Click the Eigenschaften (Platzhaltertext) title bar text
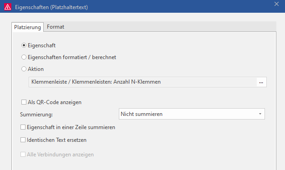Screen dimensions: 285x170 [51, 7]
